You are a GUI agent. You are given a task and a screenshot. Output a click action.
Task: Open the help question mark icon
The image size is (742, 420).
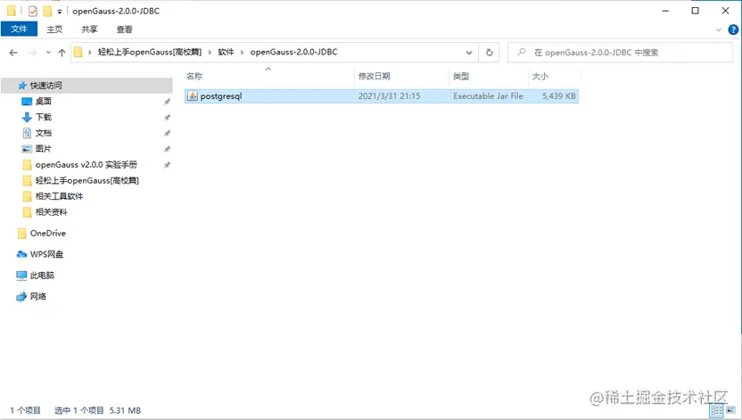(733, 29)
